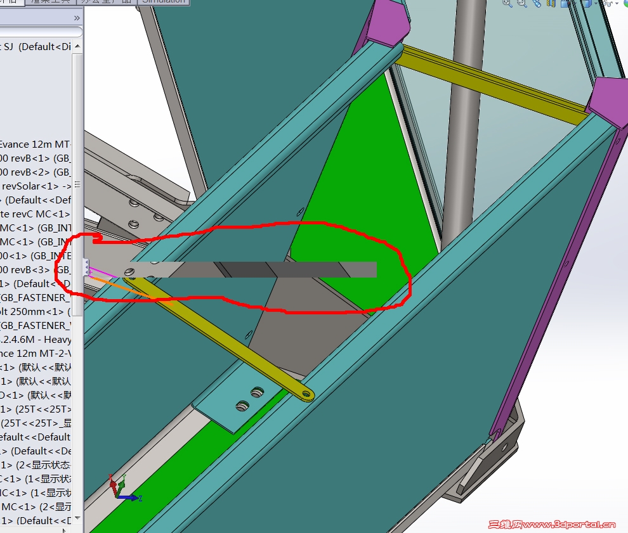Switch to the Simulation tab
Viewport: 628px width, 533px height.
point(164,2)
